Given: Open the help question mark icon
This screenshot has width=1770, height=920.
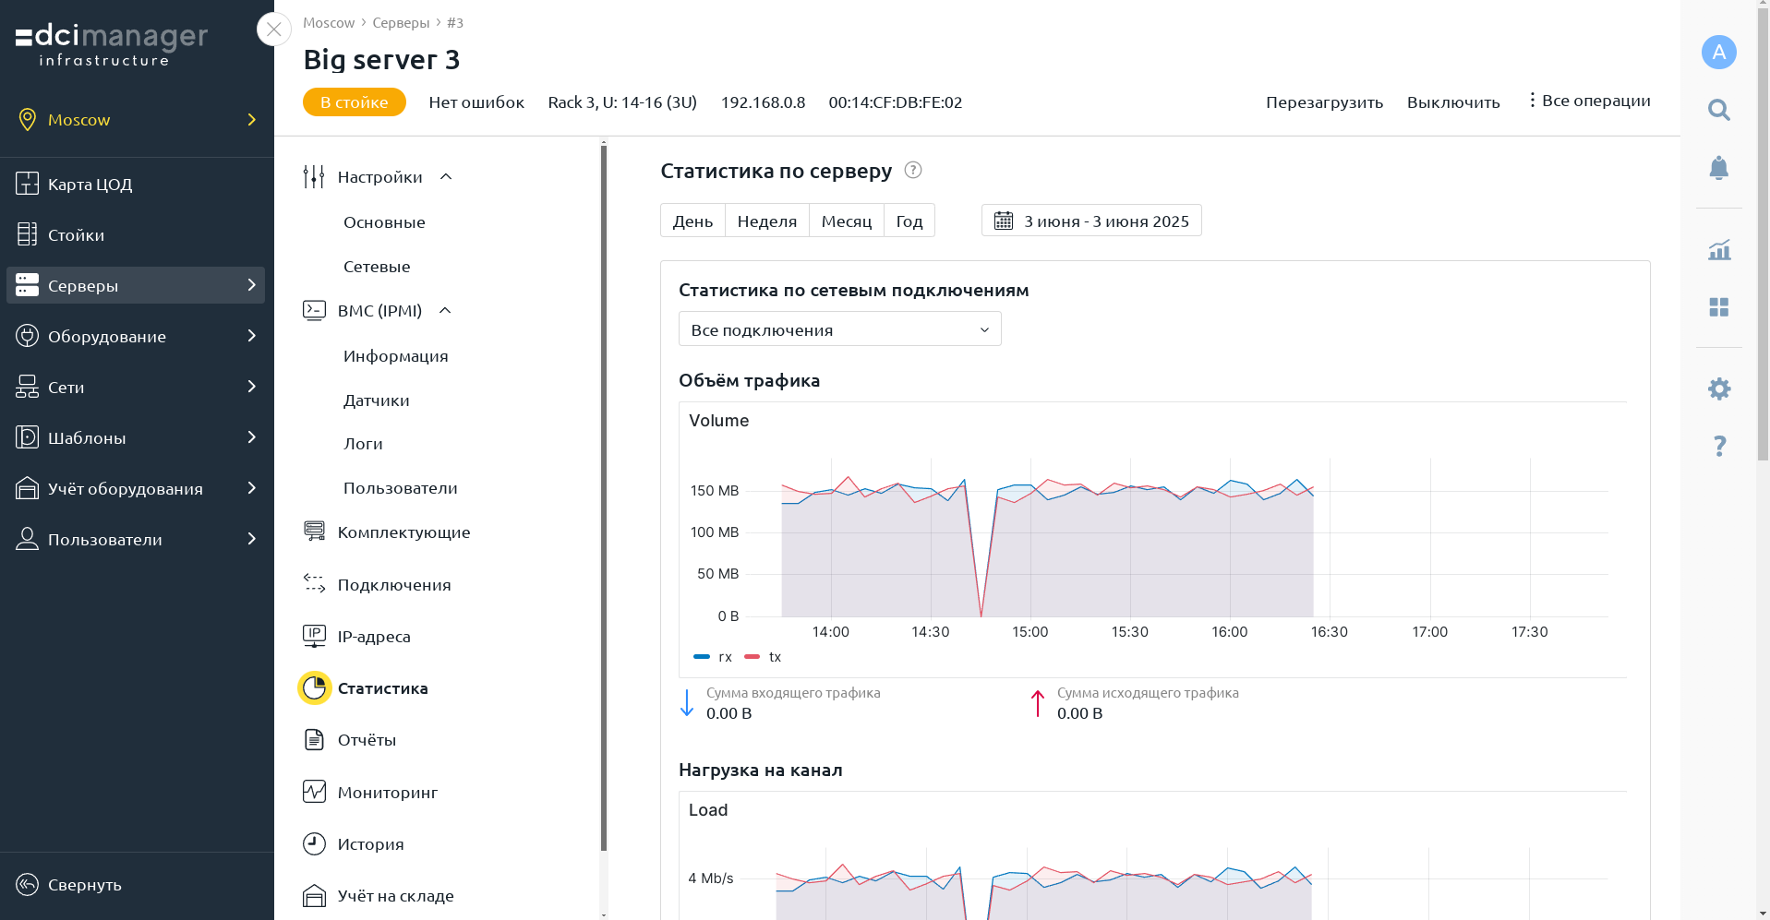Looking at the screenshot, I should 1719,447.
